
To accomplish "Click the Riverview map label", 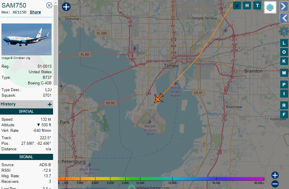I will (x=234, y=107).
